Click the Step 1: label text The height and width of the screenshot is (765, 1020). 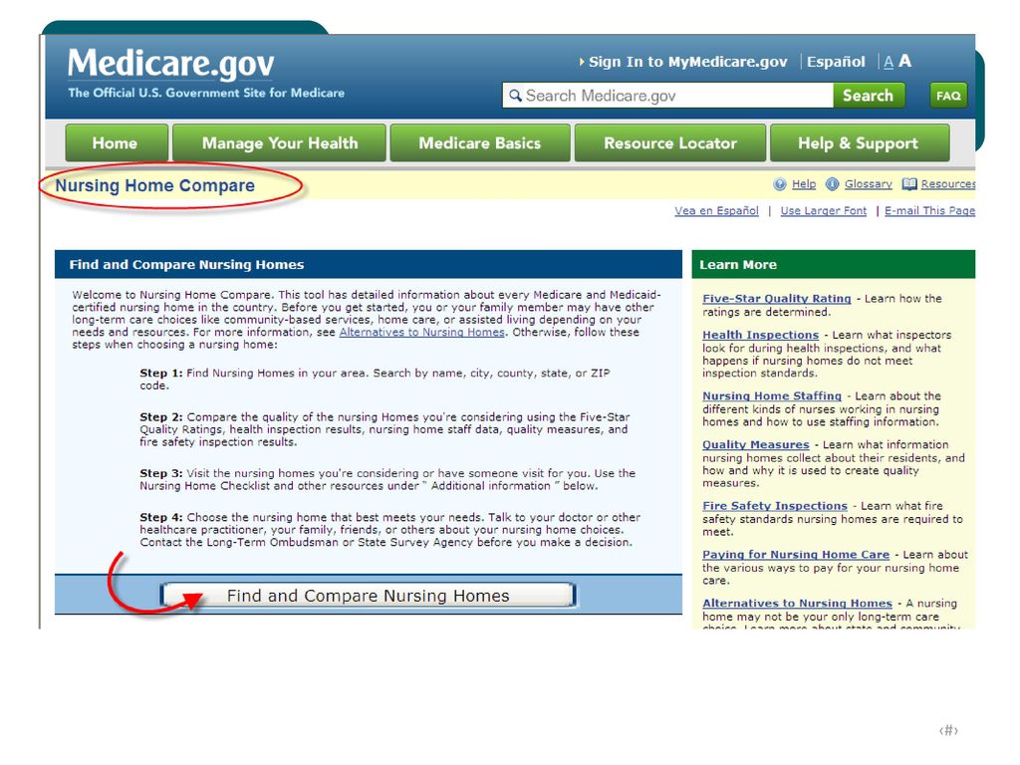(160, 374)
